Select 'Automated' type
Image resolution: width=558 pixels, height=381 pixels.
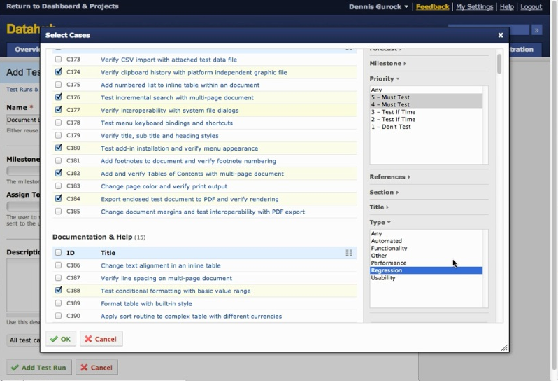coord(427,241)
